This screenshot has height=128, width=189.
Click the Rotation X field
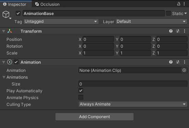coord(98,46)
